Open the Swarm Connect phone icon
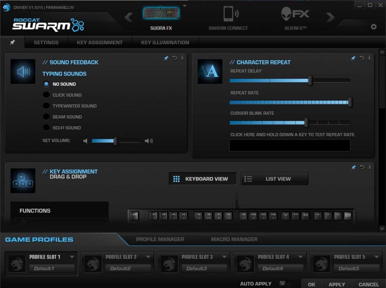The image size is (386, 288). 230,13
